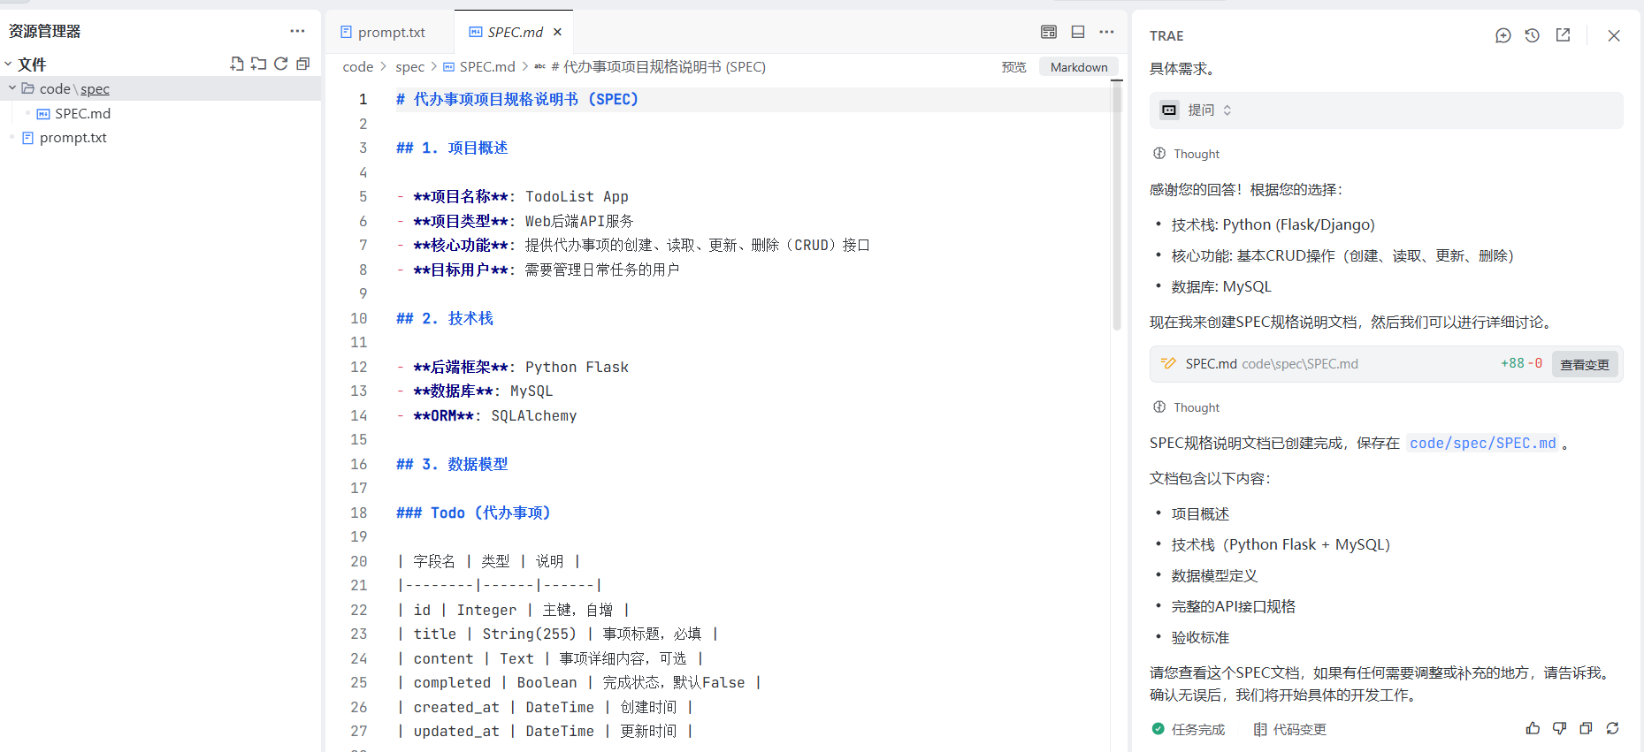The height and width of the screenshot is (752, 1644).
Task: Click the editor vertical scrollbar
Action: tap(1117, 208)
